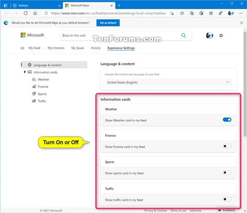Open a new tab with plus icon
The width and height of the screenshot is (247, 213).
(119, 6)
